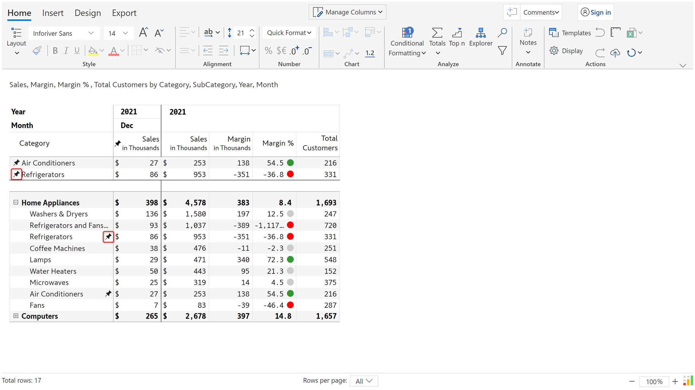Collapse the Home Appliances category
Screen dimensions: 695x390
[x=16, y=202]
